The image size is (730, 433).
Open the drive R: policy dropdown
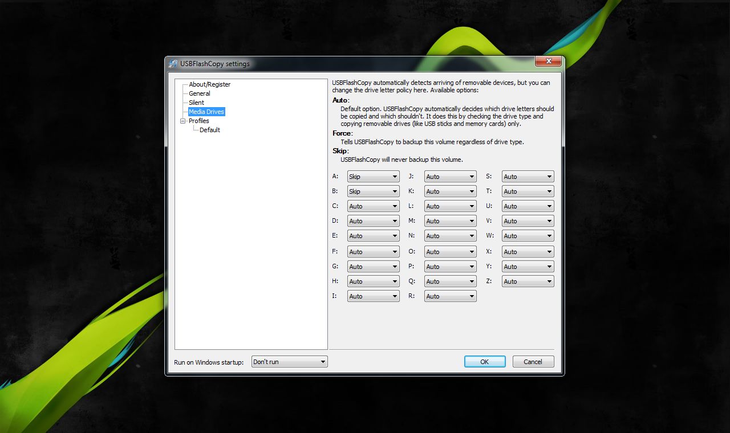tap(450, 296)
